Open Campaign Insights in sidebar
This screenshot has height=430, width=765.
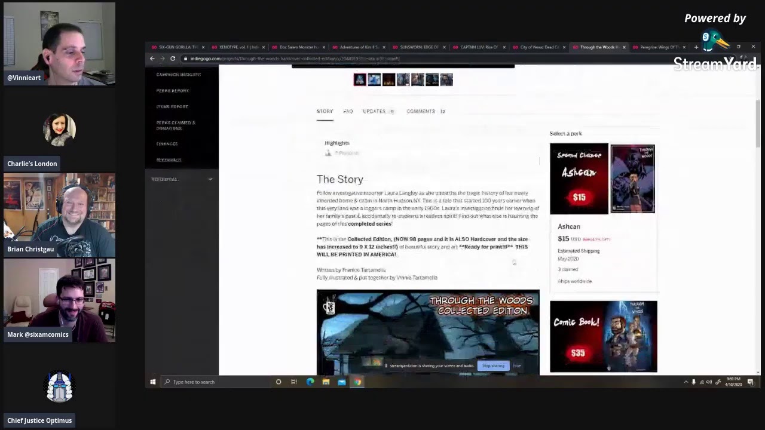coord(178,75)
